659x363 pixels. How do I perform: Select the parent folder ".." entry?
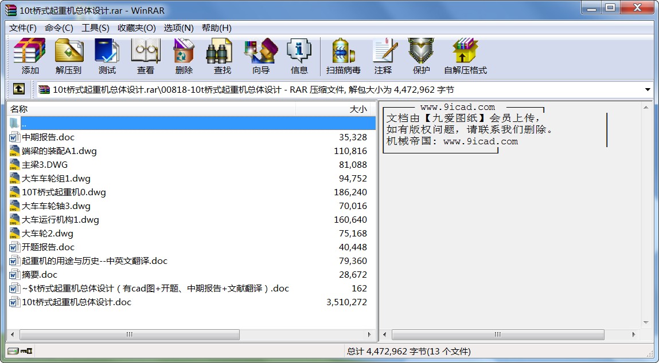24,124
